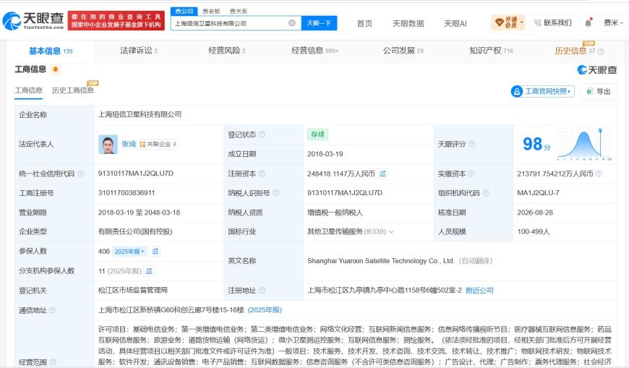
Task: Open the 首页 navigation link
Action: click(x=364, y=24)
